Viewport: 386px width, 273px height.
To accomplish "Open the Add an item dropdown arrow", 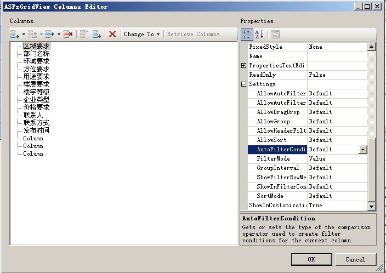I will (x=24, y=34).
